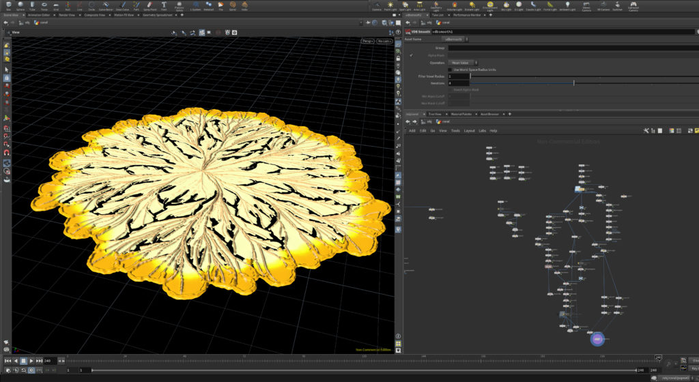Add a Point Light from shelf
This screenshot has width=699, height=382.
(390, 5)
